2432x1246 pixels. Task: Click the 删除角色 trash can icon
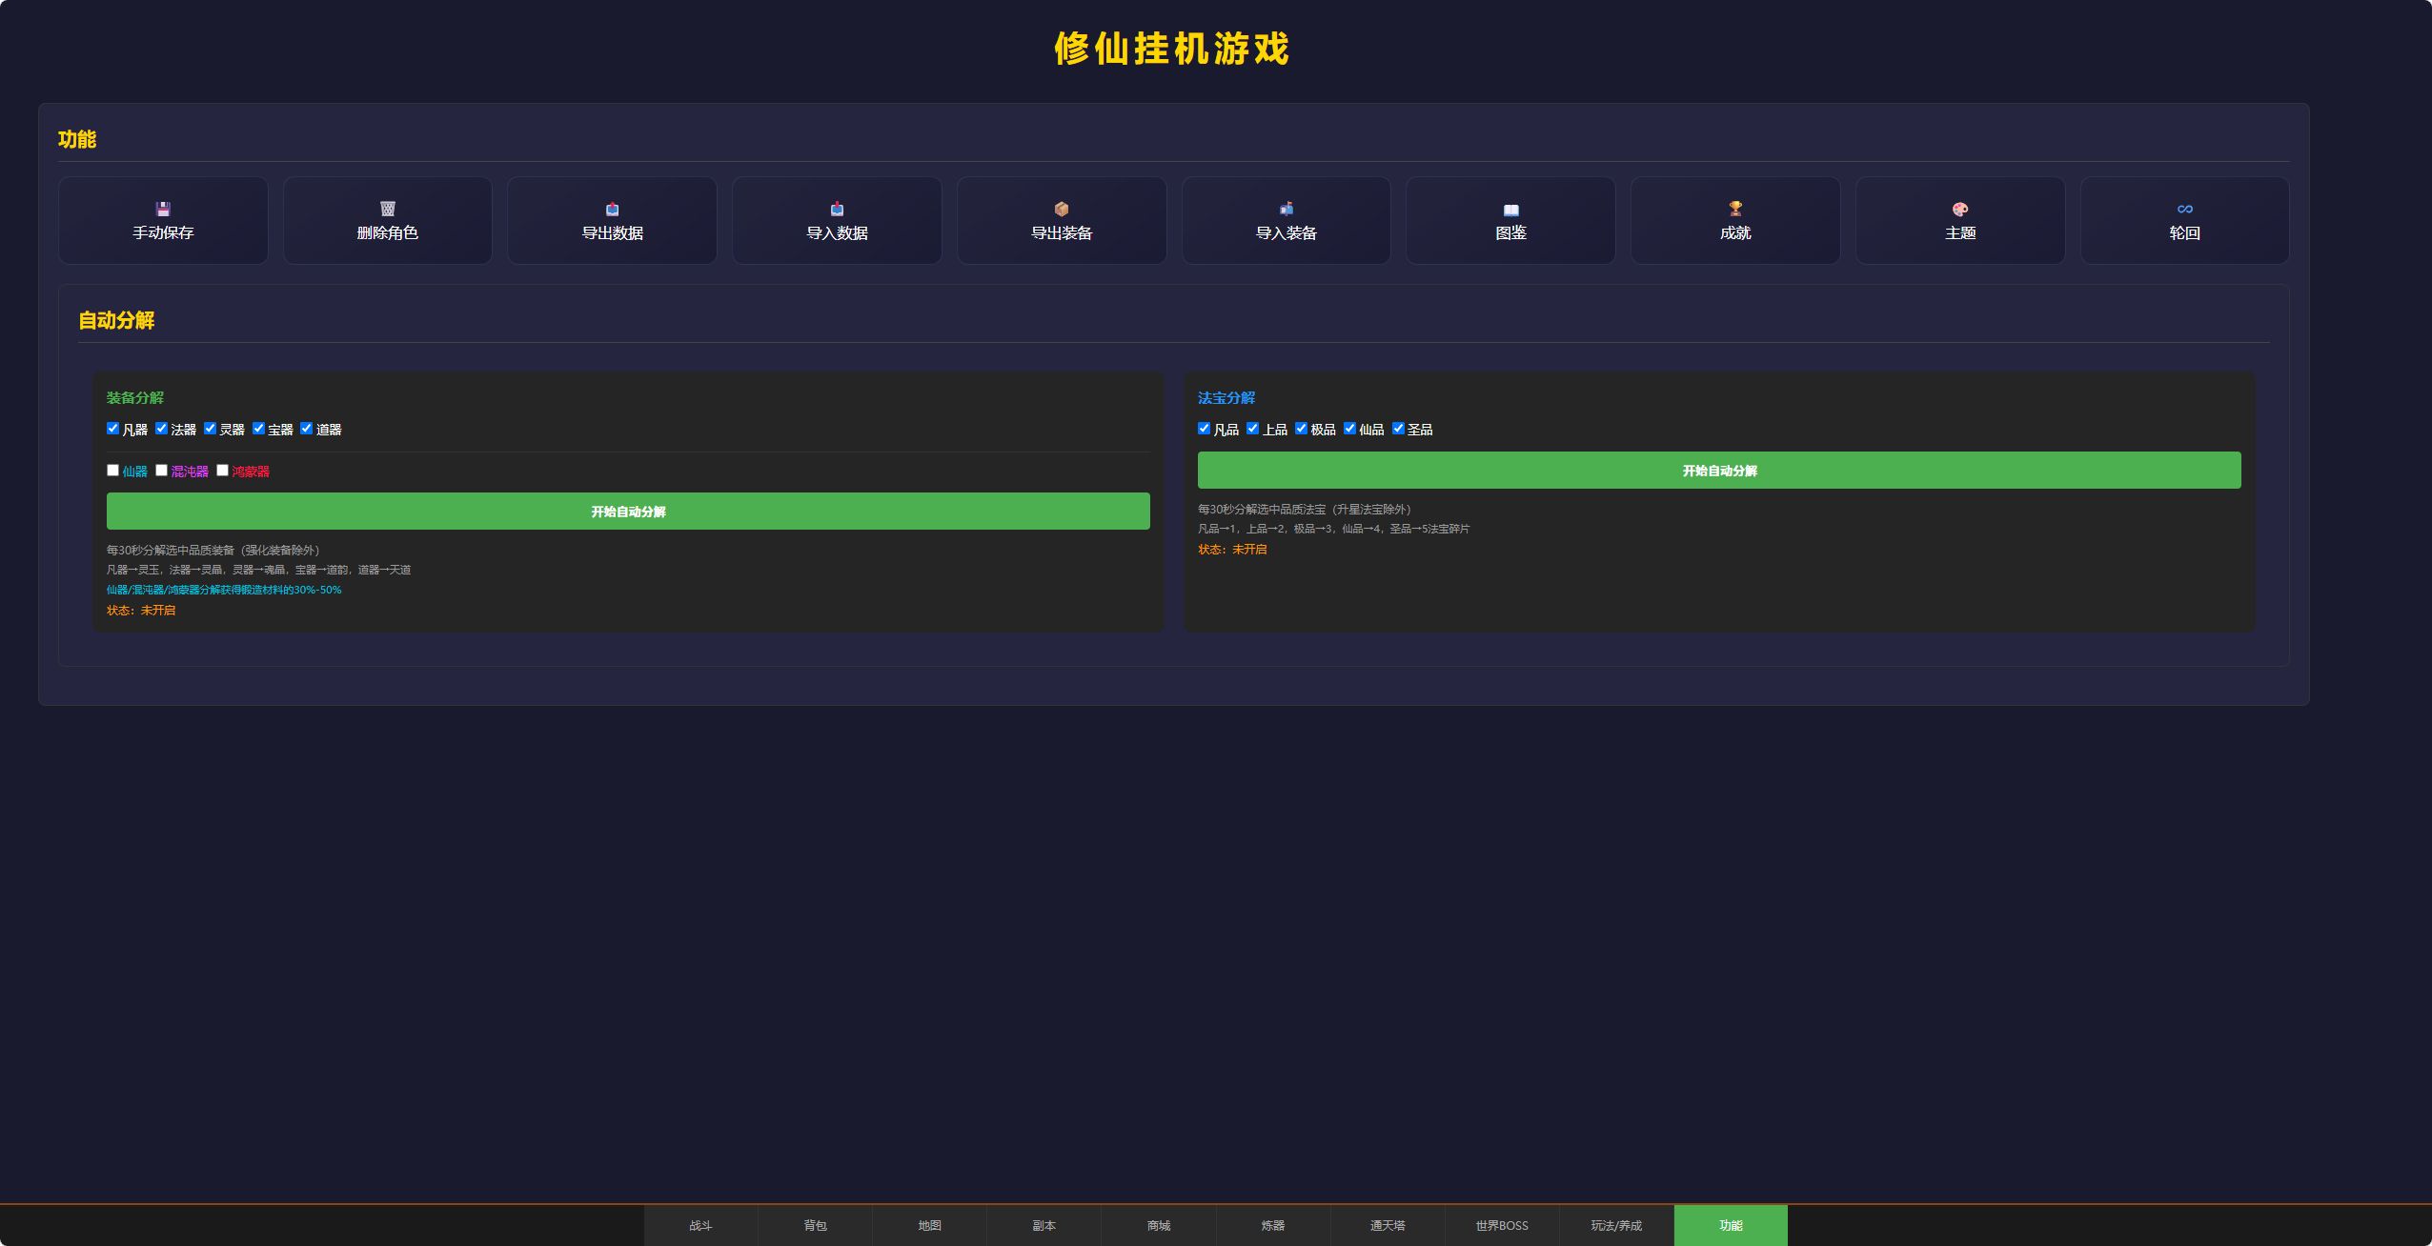tap(388, 209)
